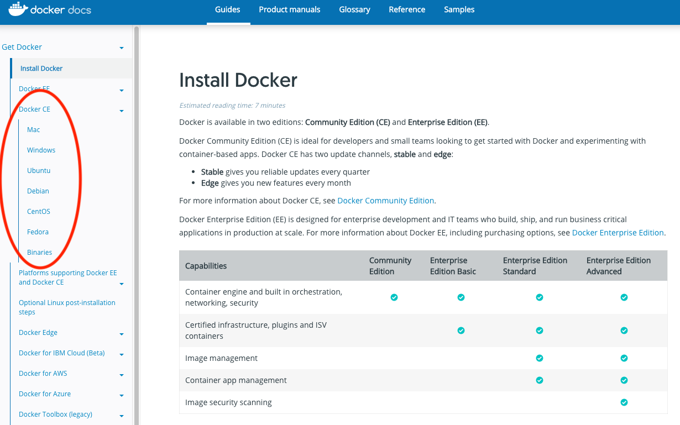This screenshot has width=680, height=425.
Task: Expand the Docker for Azure arrow
Action: point(122,396)
